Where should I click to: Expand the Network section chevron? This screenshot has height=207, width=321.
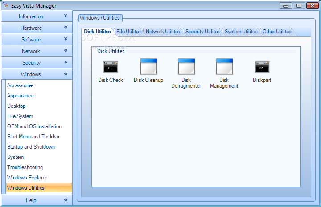tap(66, 50)
